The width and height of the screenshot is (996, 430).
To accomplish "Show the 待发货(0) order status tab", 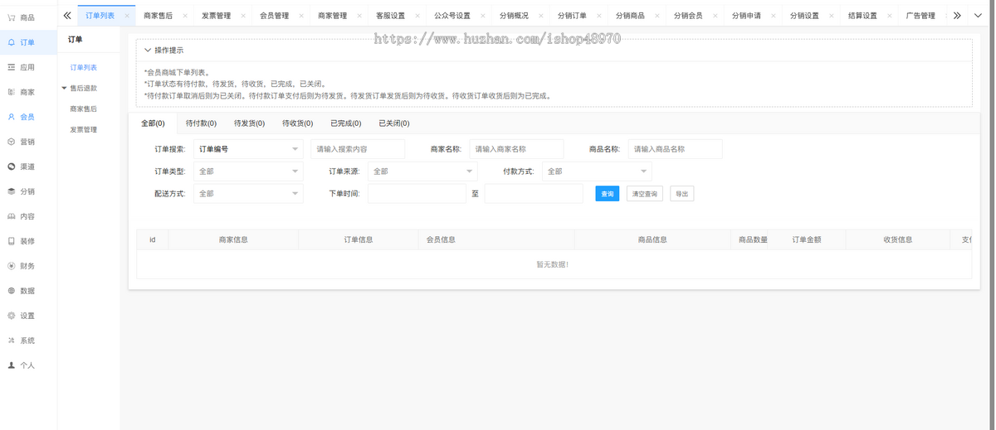I will coord(249,123).
